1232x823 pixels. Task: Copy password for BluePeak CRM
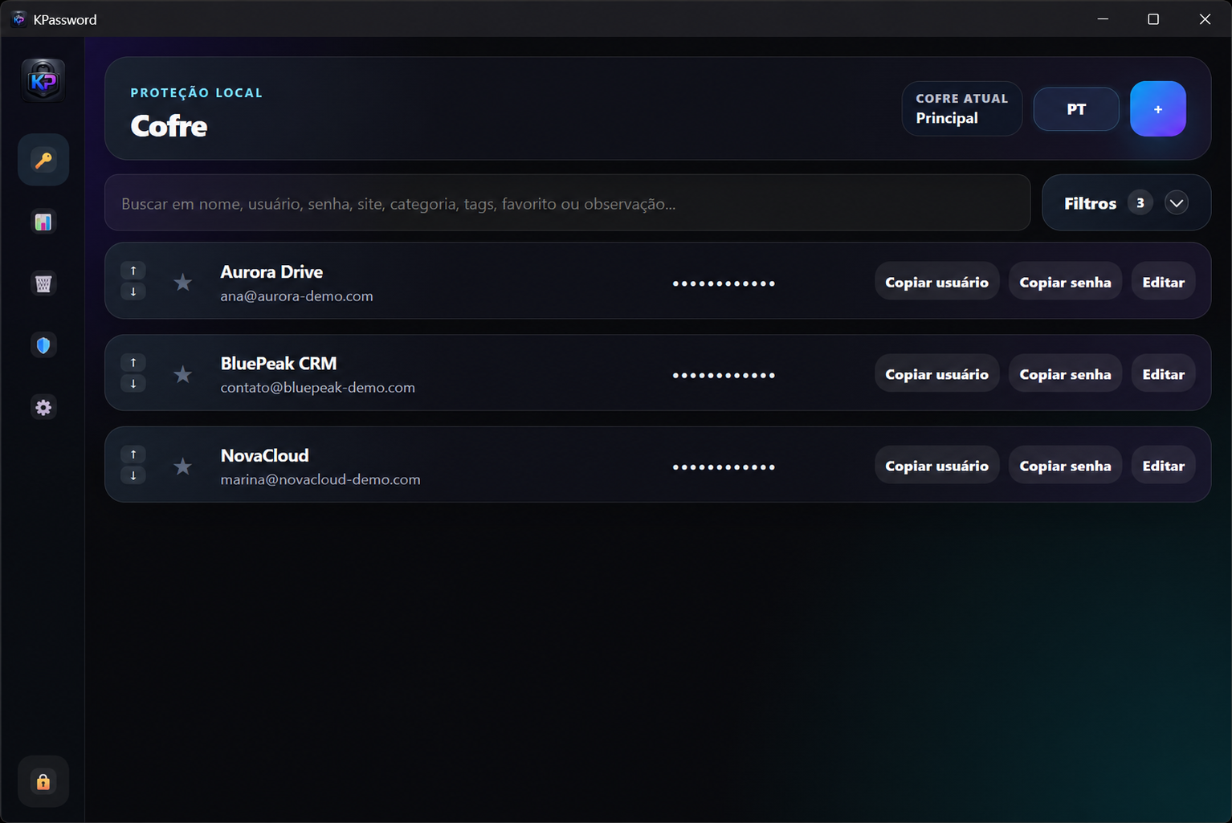(1065, 374)
